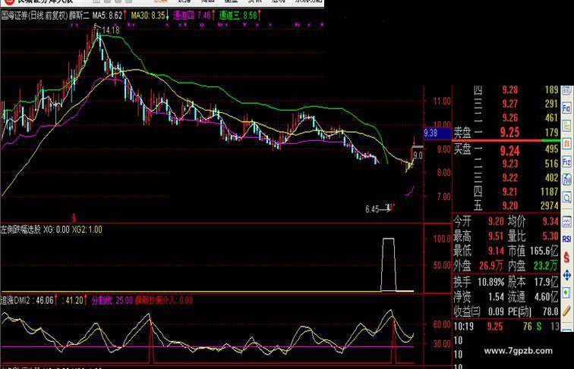Screen dimensions: 574x369
Task: Click sell level price 9.28
Action: coord(510,90)
